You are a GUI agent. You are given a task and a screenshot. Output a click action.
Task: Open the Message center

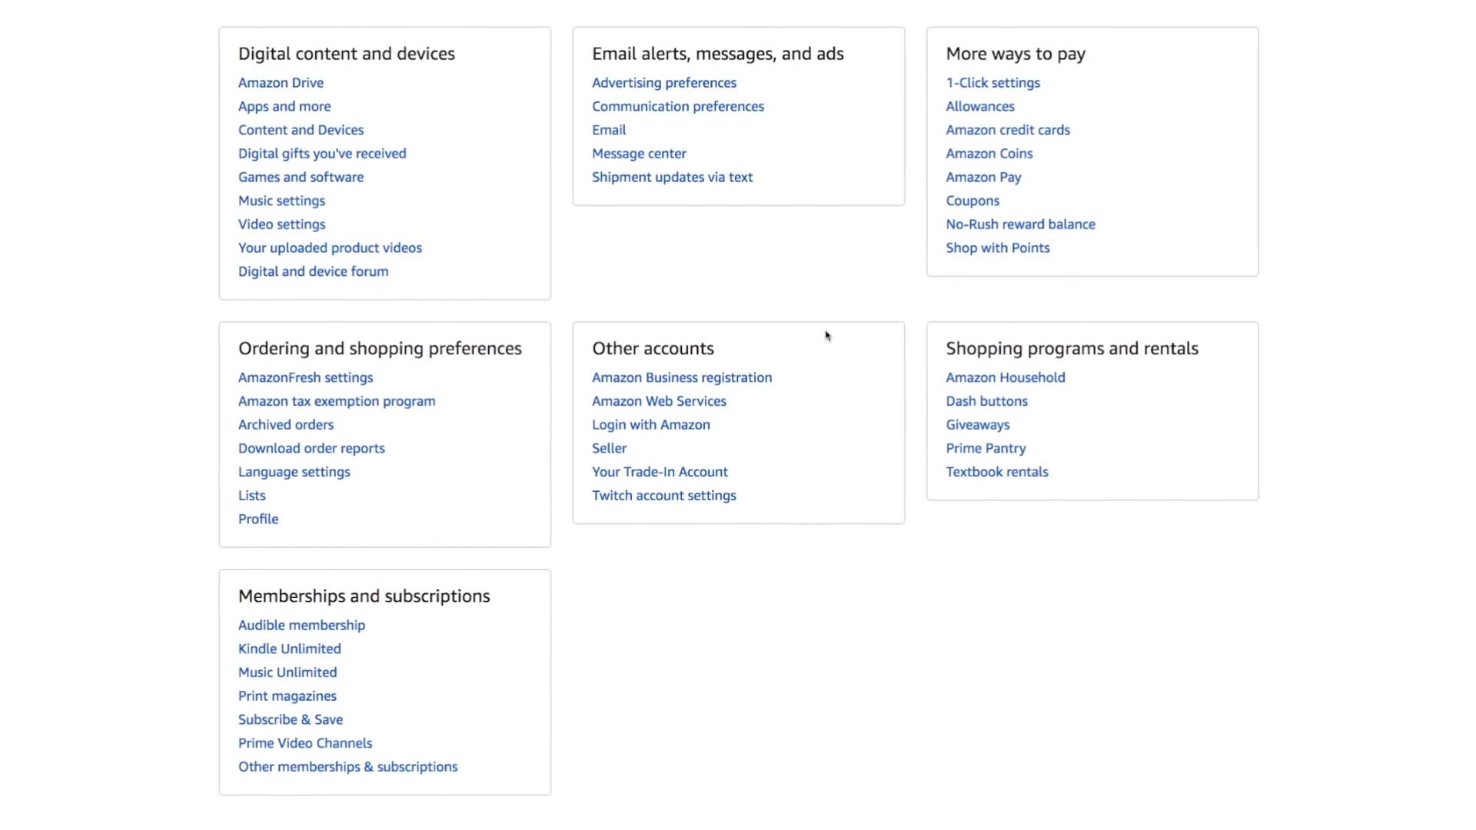click(639, 154)
